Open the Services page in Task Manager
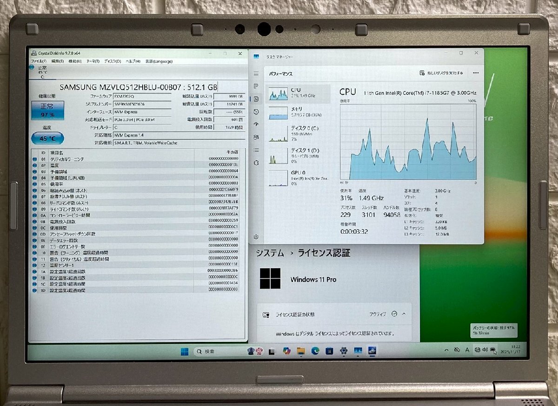 (256, 163)
